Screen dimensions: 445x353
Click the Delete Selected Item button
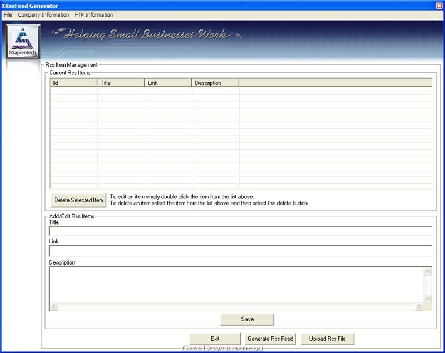(x=78, y=200)
